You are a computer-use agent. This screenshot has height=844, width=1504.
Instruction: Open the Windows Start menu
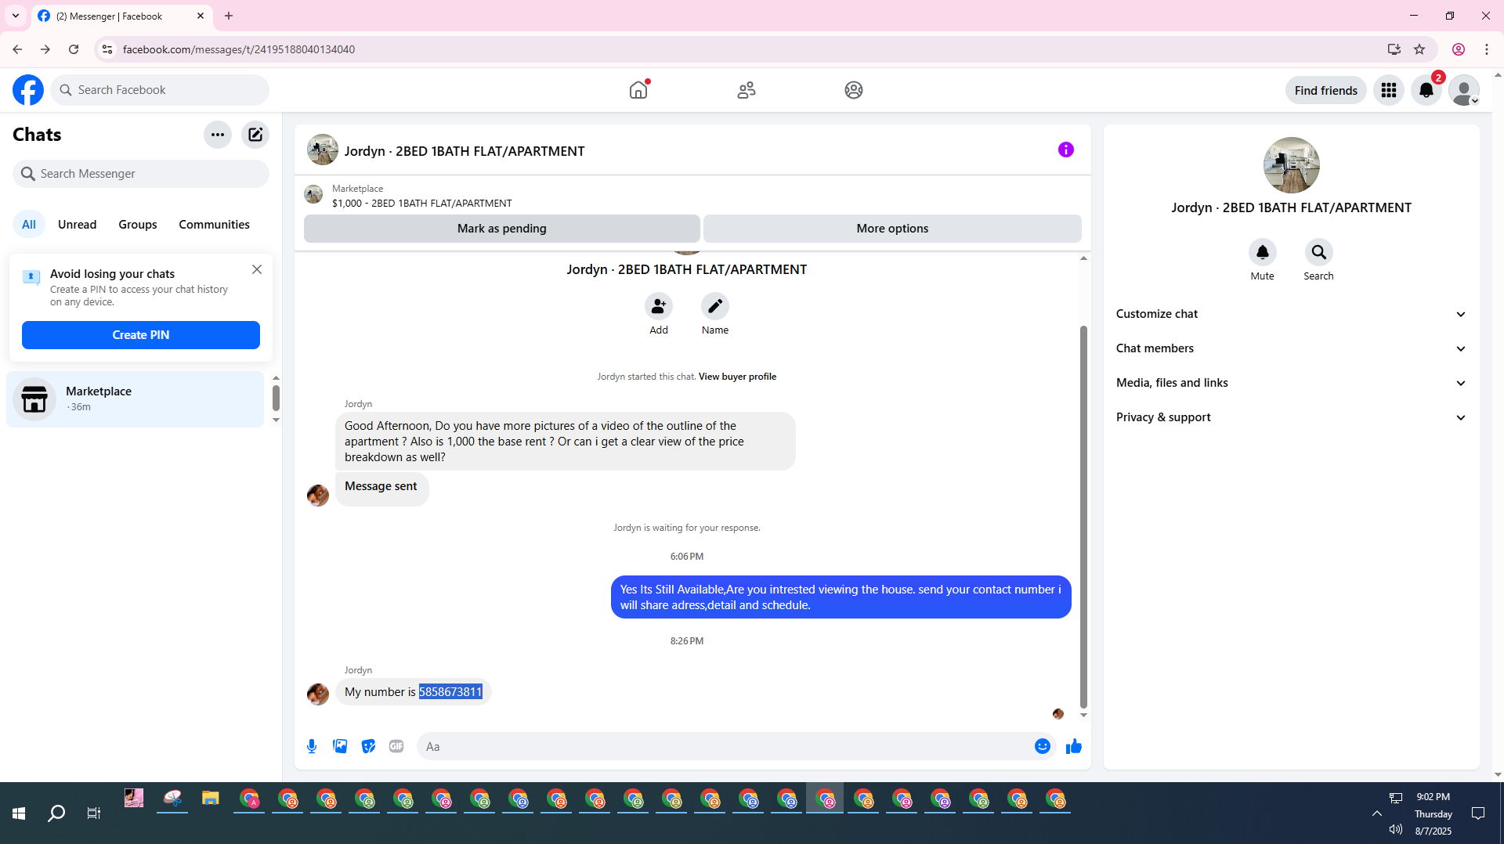tap(19, 813)
